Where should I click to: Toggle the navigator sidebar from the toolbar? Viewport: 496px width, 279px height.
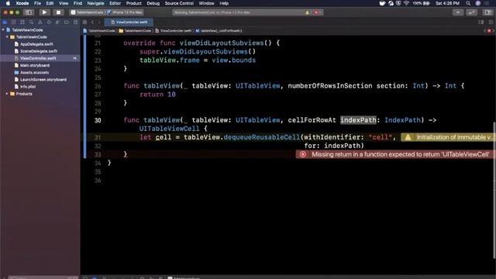29,12
